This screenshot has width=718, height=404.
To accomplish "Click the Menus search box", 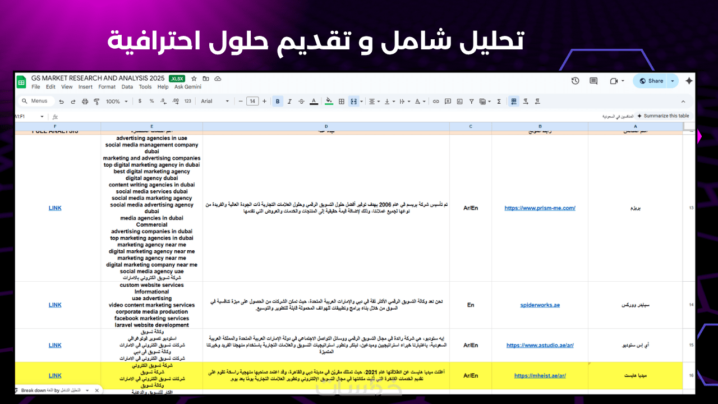I will tap(36, 101).
